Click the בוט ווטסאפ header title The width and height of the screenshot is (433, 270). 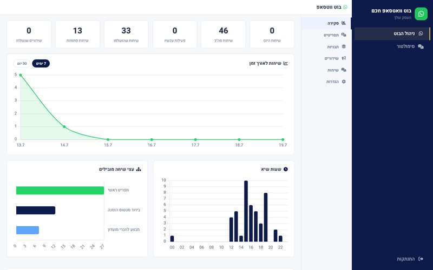click(329, 7)
